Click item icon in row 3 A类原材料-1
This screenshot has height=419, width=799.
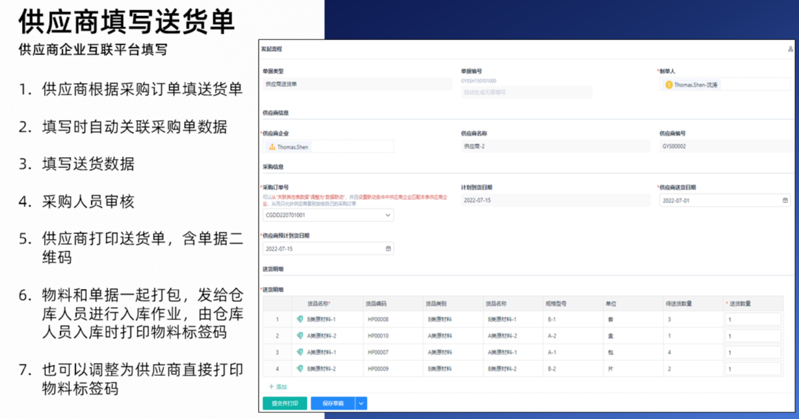pyautogui.click(x=301, y=352)
